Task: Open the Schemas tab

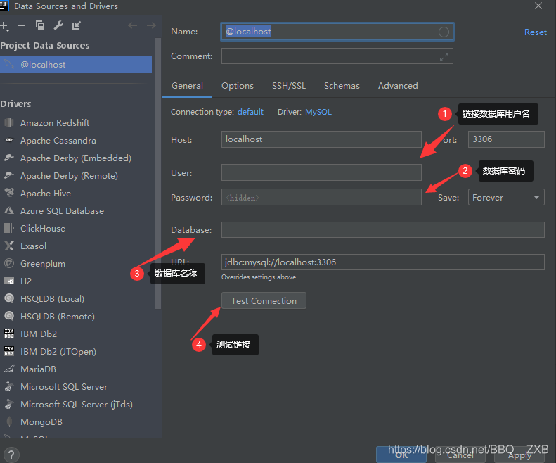Action: click(342, 86)
